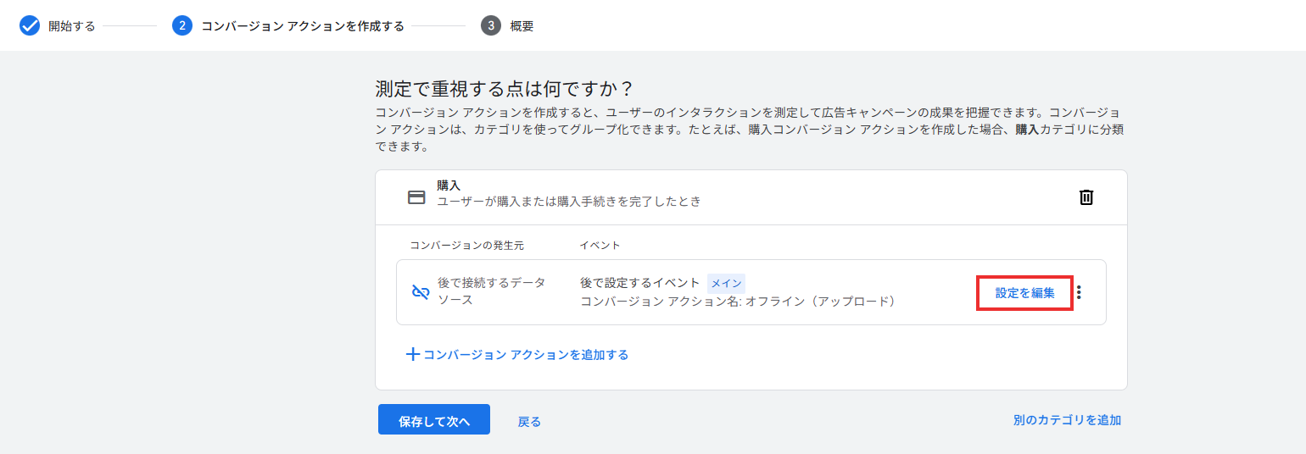Select the コンバージョン アクションを追加する text link

pyautogui.click(x=526, y=355)
